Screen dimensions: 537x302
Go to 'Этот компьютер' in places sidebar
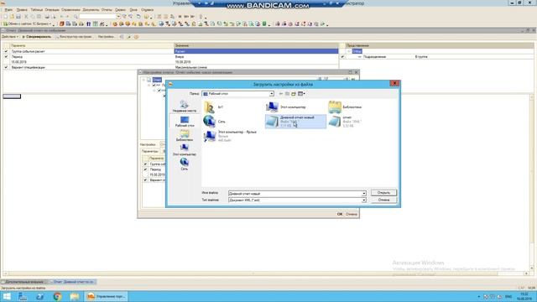[x=185, y=150]
